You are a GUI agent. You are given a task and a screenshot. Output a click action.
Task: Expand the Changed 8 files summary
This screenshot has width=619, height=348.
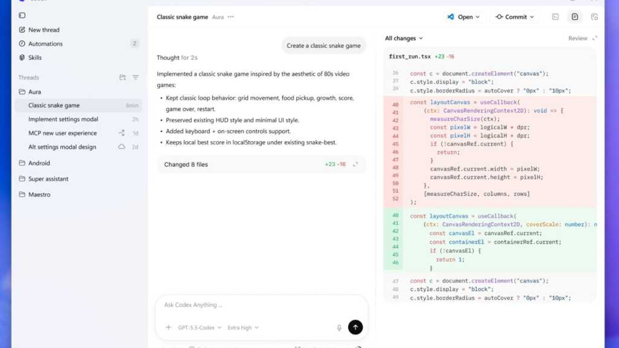[x=261, y=164]
